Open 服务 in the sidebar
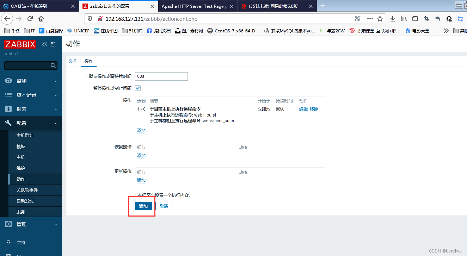The width and height of the screenshot is (467, 256). pos(35,212)
